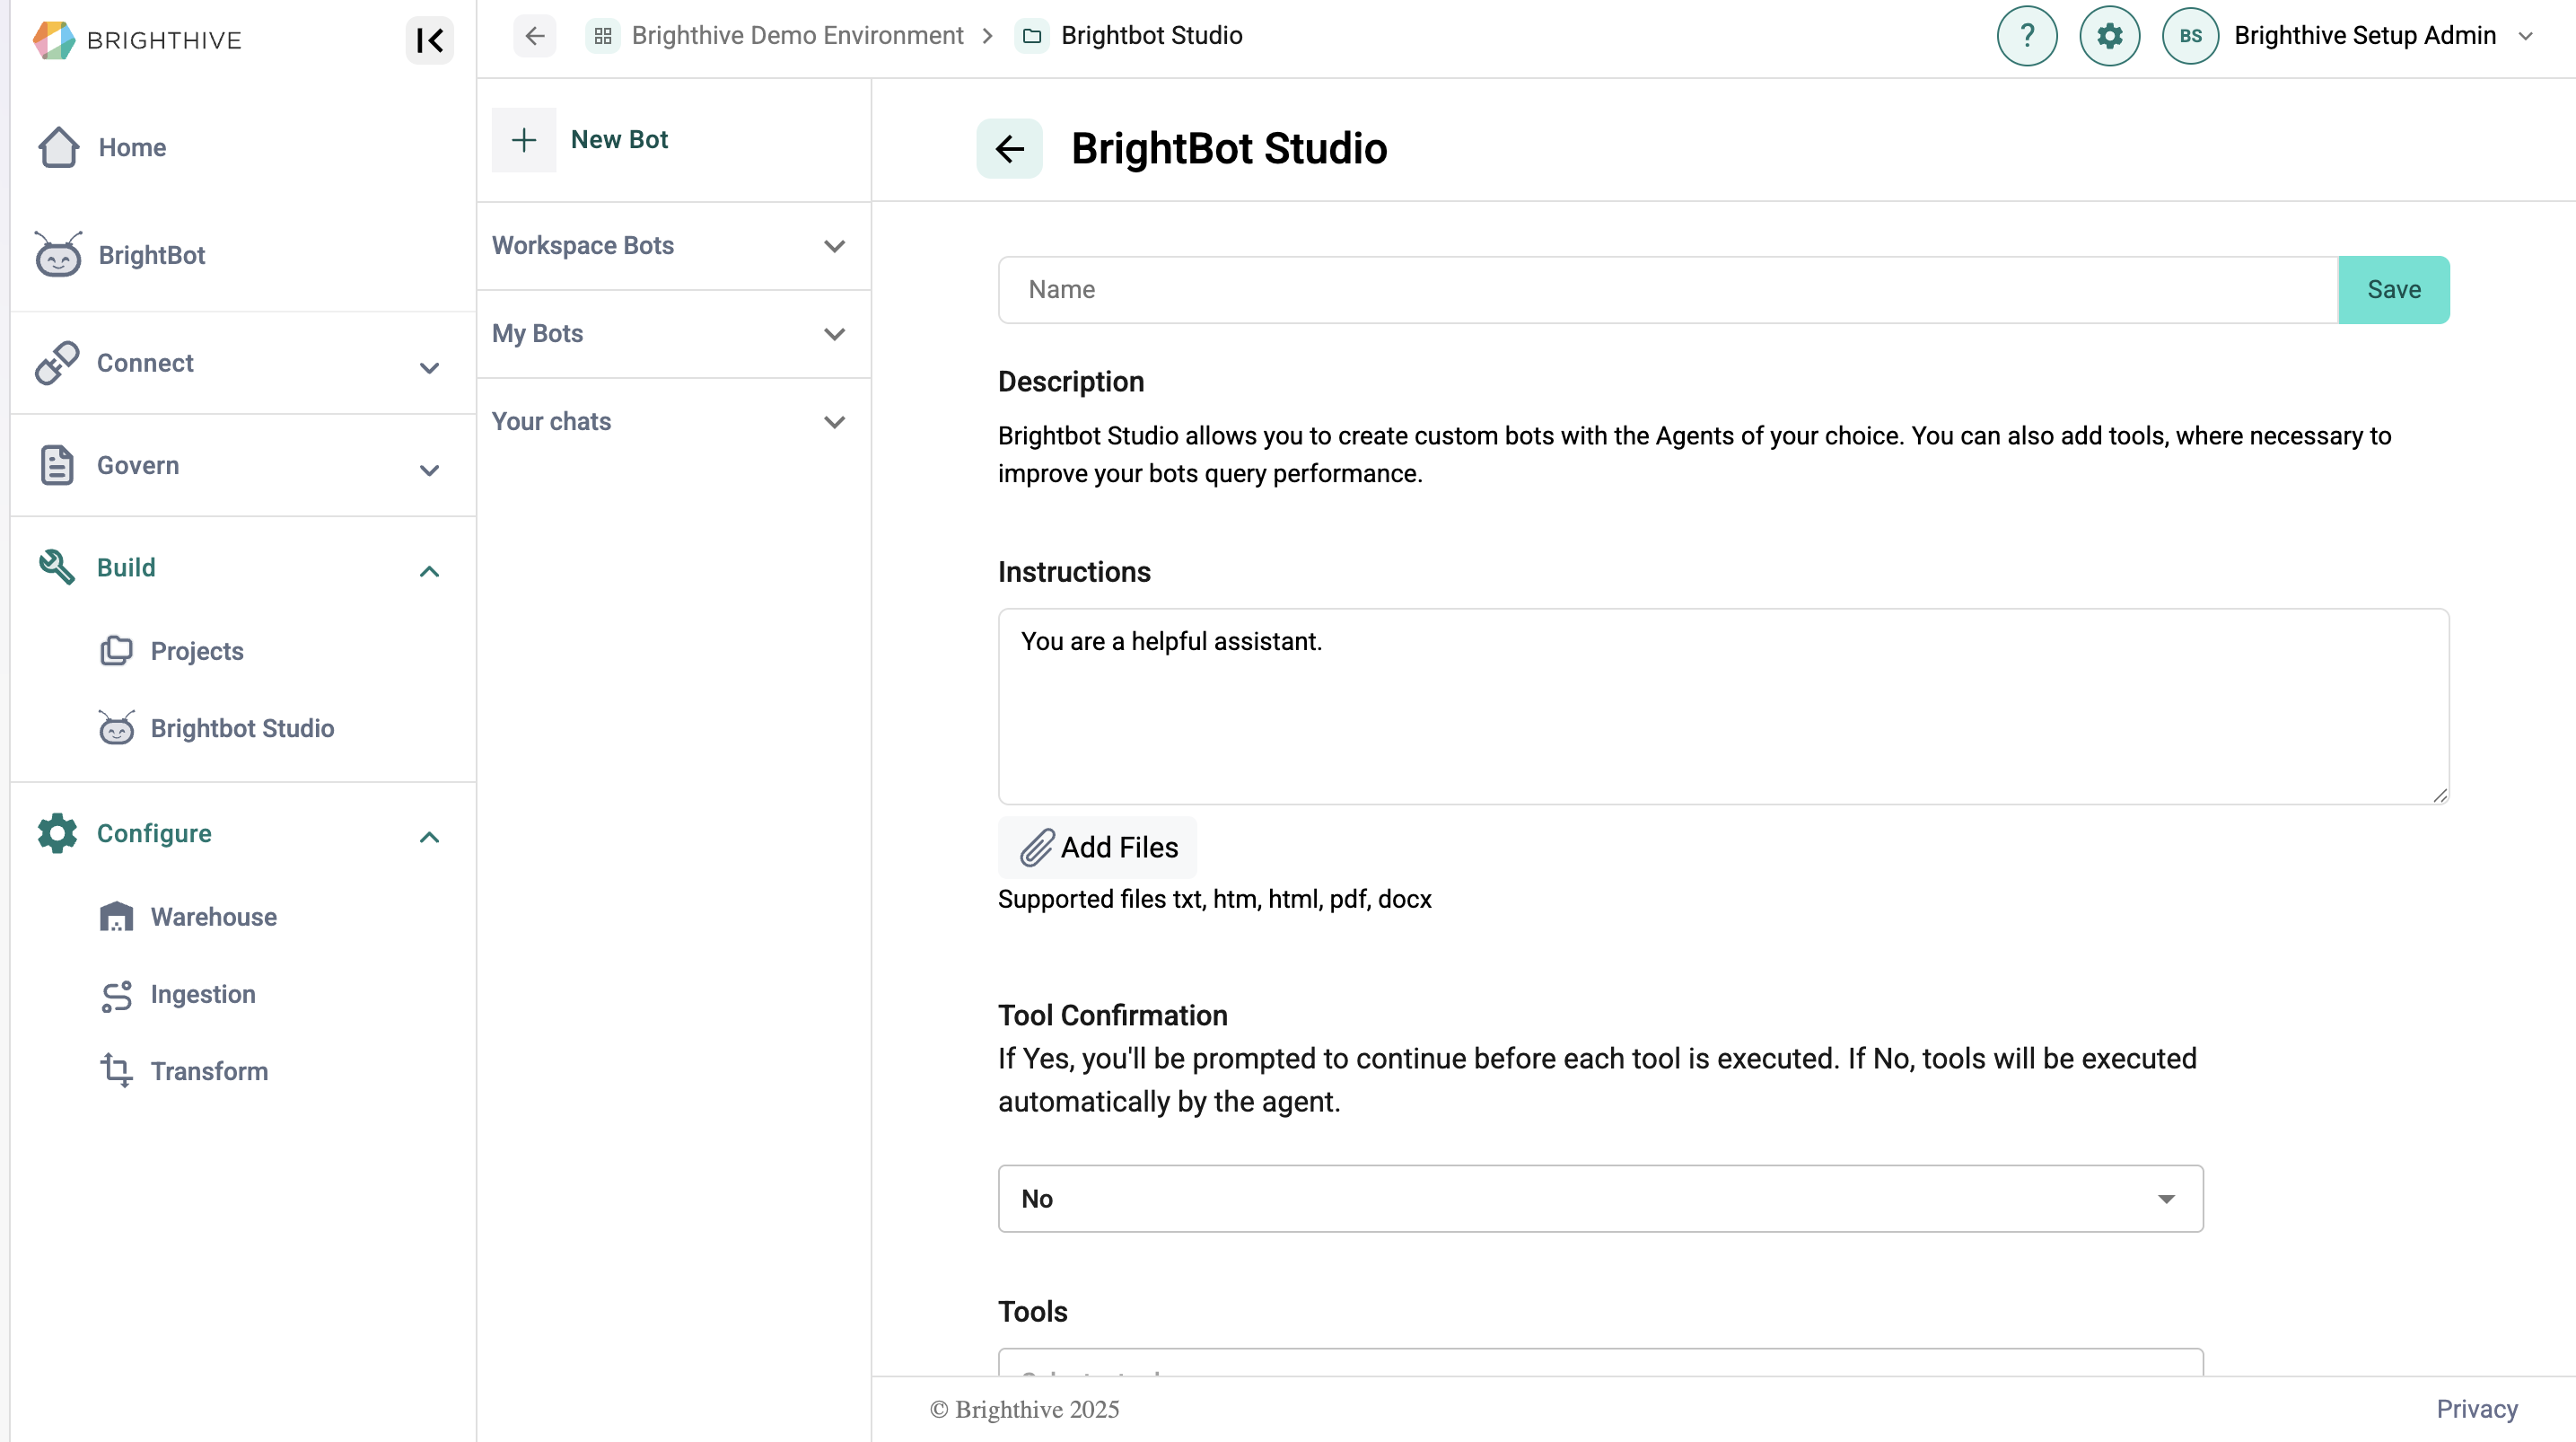
Task: Click the Brightbot Studio sidebar bot icon
Action: (x=116, y=727)
